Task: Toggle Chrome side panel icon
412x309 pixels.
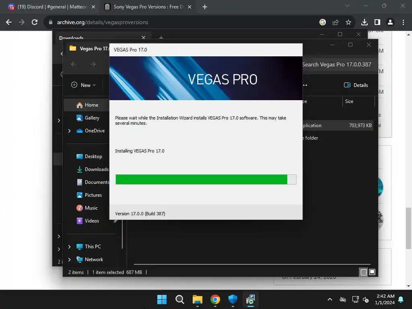Action: (377, 23)
